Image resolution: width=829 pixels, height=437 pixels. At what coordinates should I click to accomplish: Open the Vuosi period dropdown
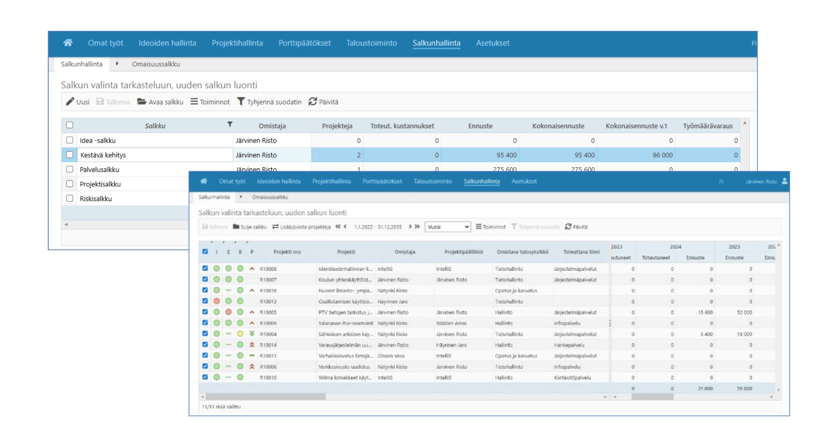(x=447, y=227)
